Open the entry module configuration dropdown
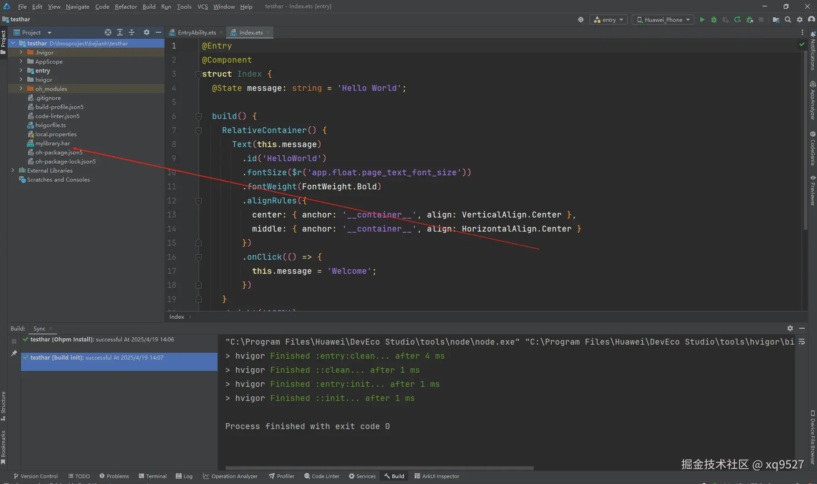 [x=609, y=20]
